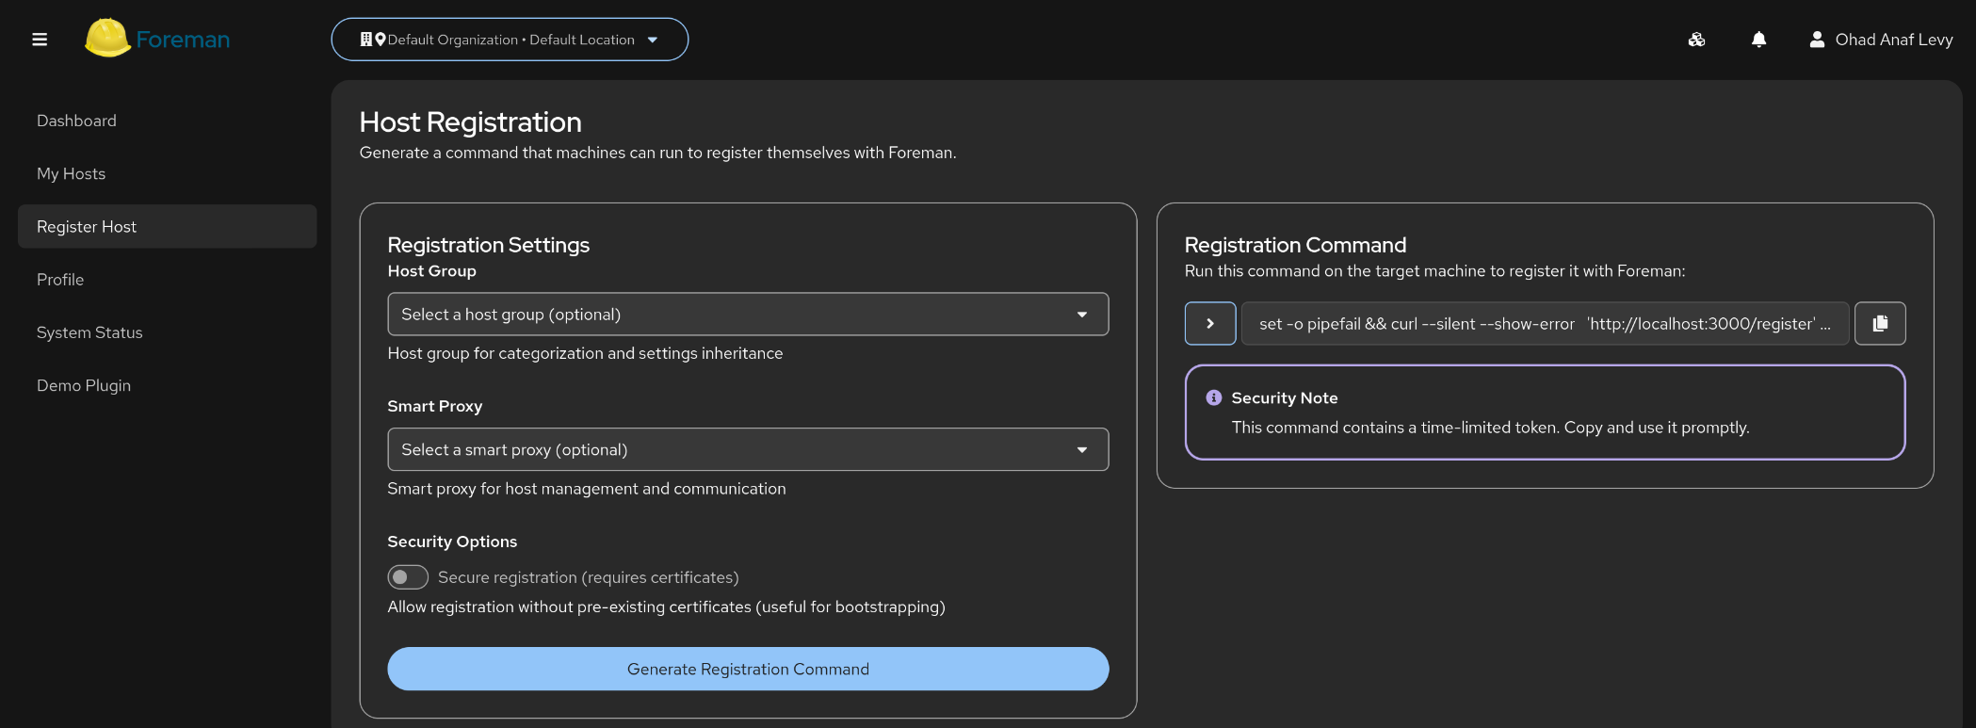Click the user avatar icon
The image size is (1976, 728).
pyautogui.click(x=1817, y=40)
